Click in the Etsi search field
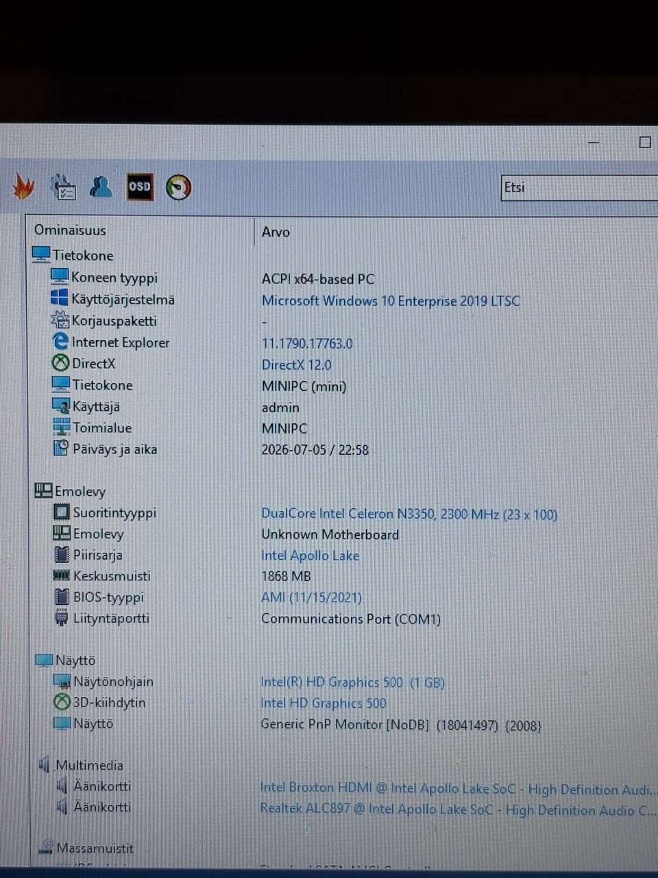 coord(580,187)
